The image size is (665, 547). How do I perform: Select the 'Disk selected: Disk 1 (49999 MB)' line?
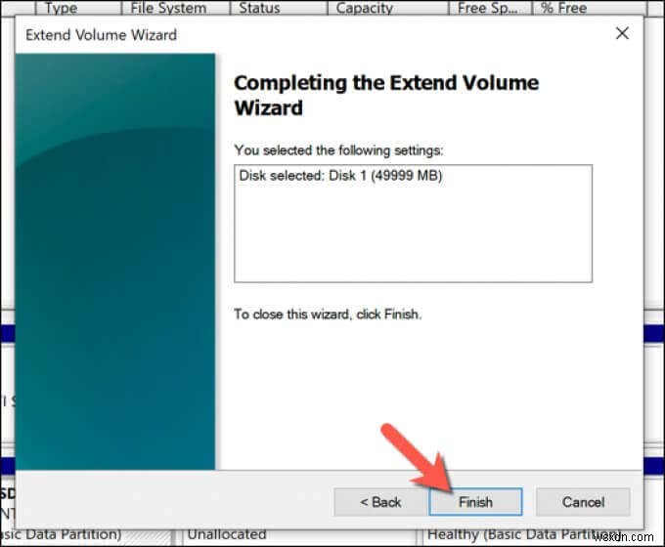point(340,176)
